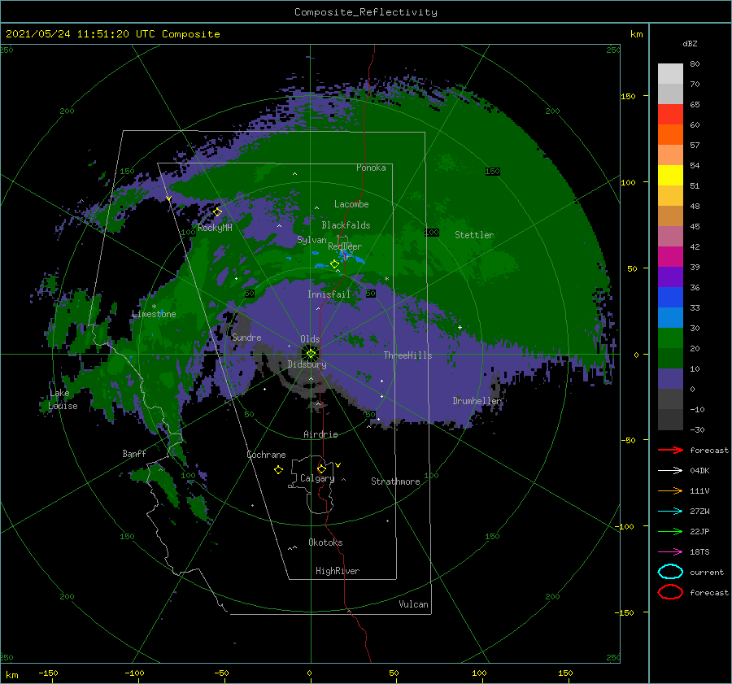Click the Sylvan label

pos(312,240)
